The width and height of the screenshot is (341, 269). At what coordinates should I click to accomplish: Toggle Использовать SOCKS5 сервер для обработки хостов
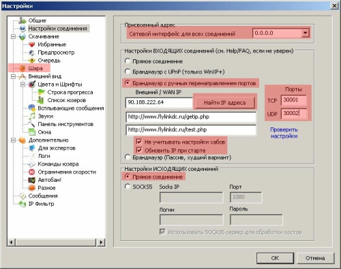tap(162, 232)
